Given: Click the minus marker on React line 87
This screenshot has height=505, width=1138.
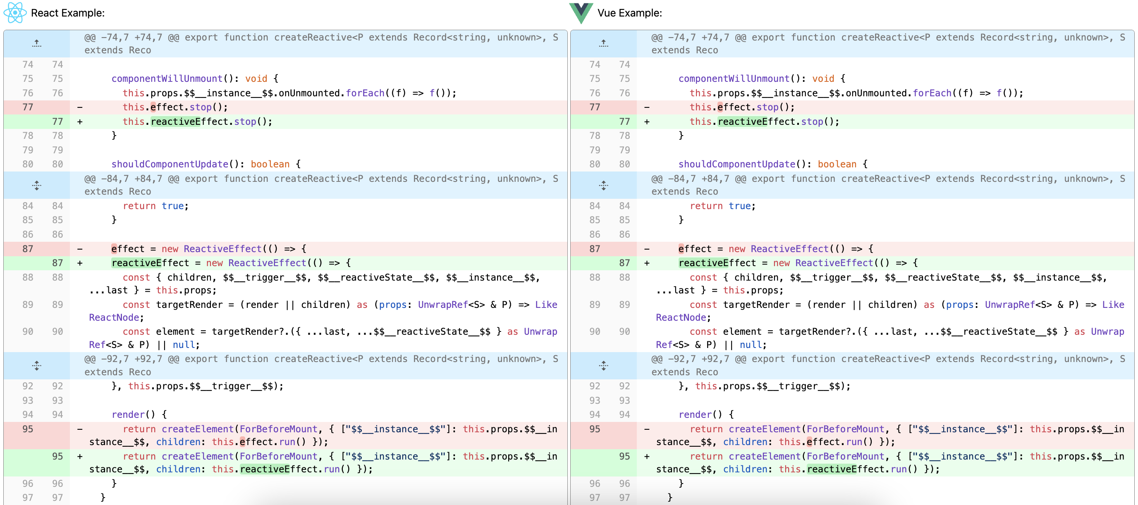Looking at the screenshot, I should 80,248.
